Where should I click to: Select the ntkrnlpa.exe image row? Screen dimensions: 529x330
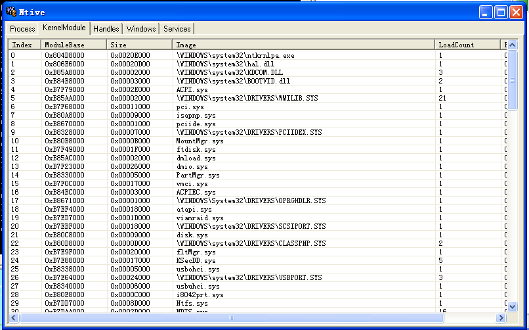257,55
